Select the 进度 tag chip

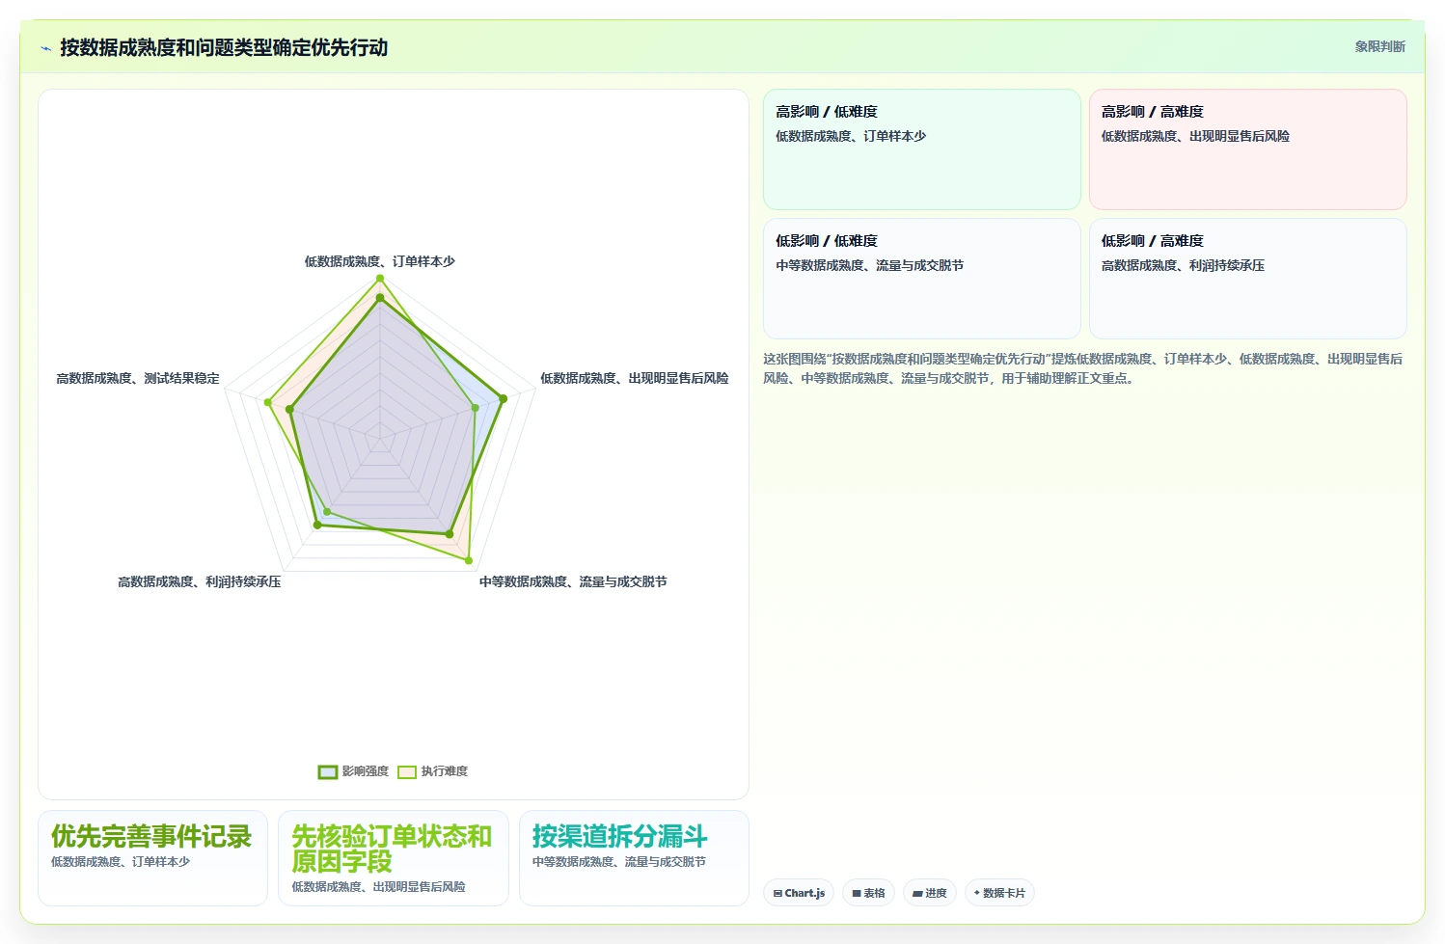point(930,893)
